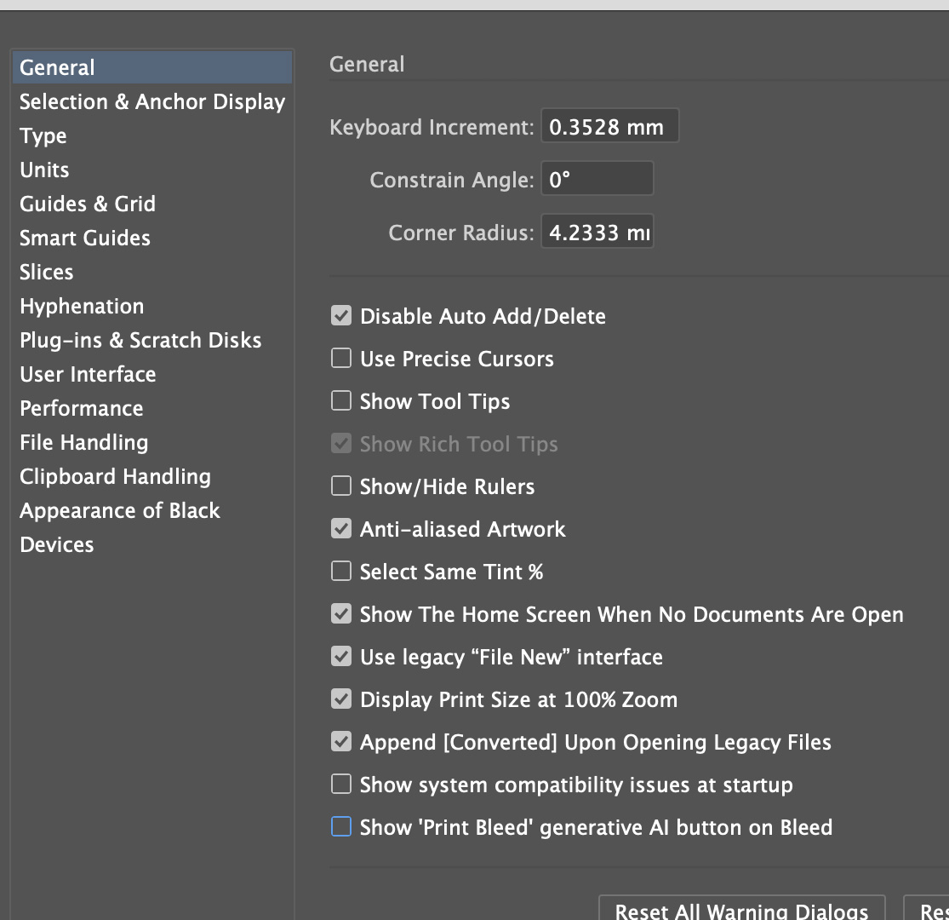The height and width of the screenshot is (920, 949).
Task: Switch to User Interface preferences
Action: pyautogui.click(x=88, y=374)
